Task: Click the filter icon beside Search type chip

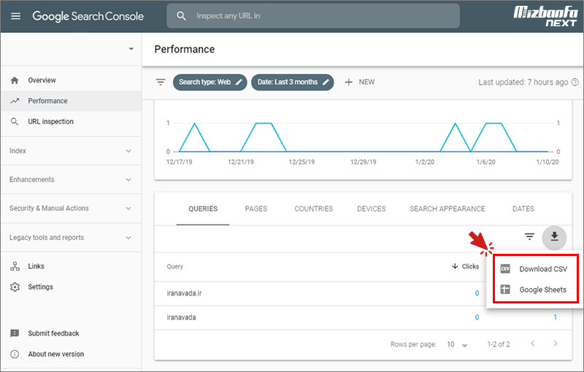Action: tap(161, 82)
